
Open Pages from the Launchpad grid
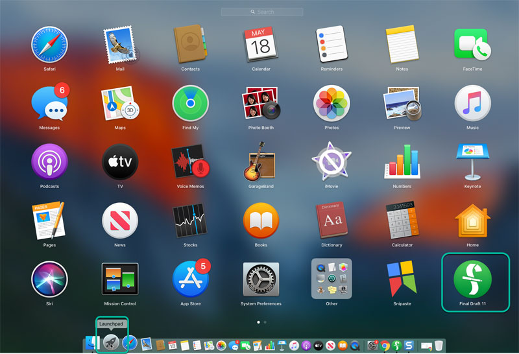click(x=49, y=220)
